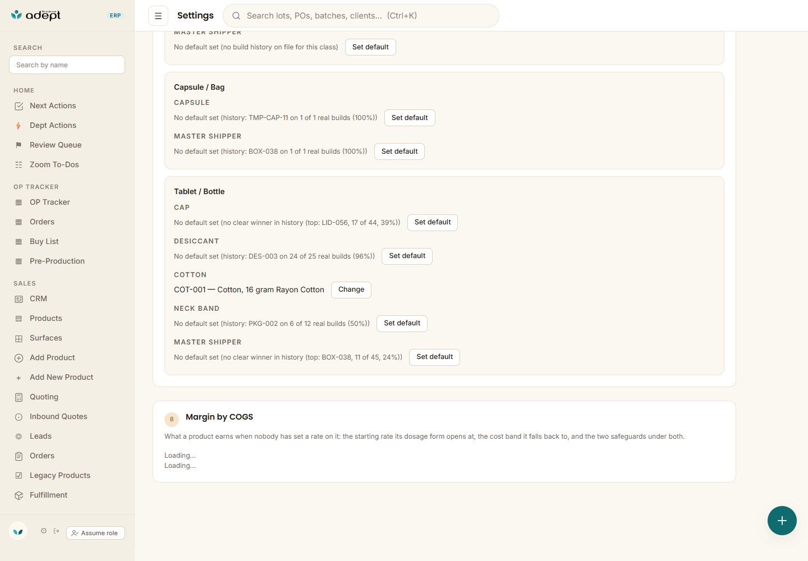The image size is (808, 561).
Task: Click the Add Product circled plus icon
Action: click(x=19, y=358)
